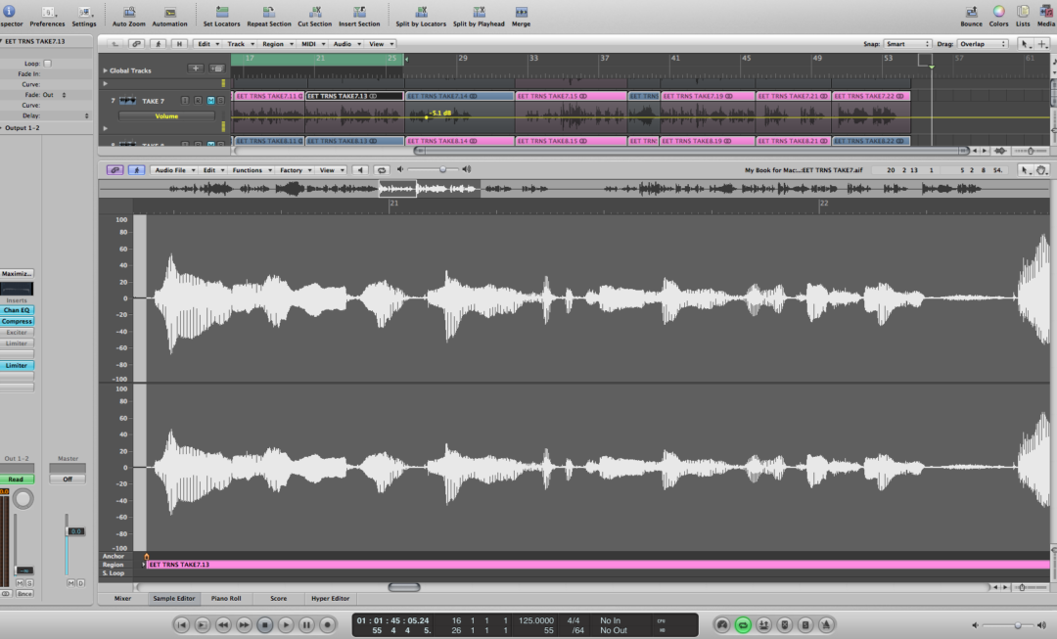
Task: Click the Read automation mode button
Action: click(17, 479)
